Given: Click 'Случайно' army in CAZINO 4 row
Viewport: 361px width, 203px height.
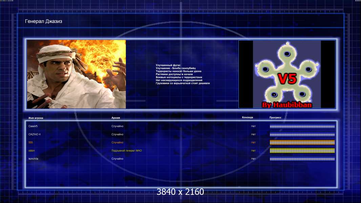Looking at the screenshot, I should [118, 134].
